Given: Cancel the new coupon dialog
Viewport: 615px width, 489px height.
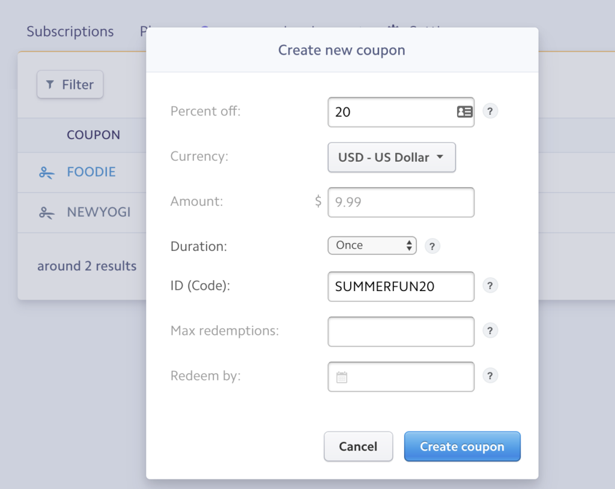Looking at the screenshot, I should tap(358, 446).
